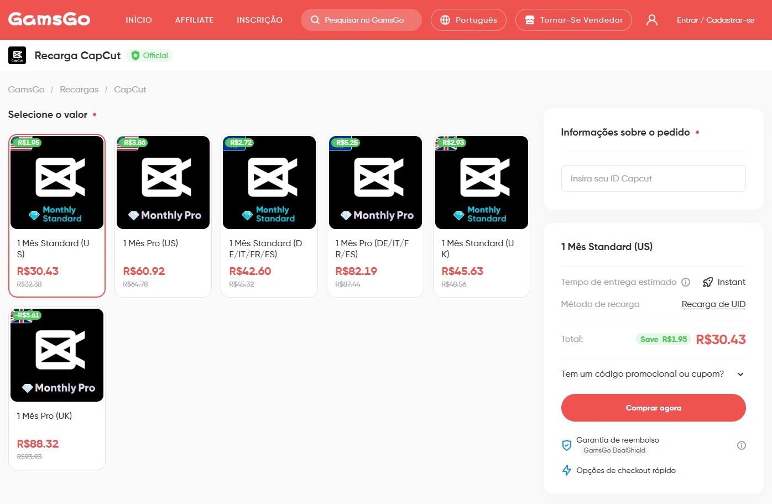772x504 pixels.
Task: Click the -R$2.93 discount badge
Action: [x=452, y=143]
